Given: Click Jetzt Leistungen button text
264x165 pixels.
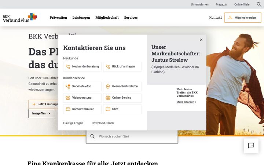Looking at the screenshot, I should 48,104.
